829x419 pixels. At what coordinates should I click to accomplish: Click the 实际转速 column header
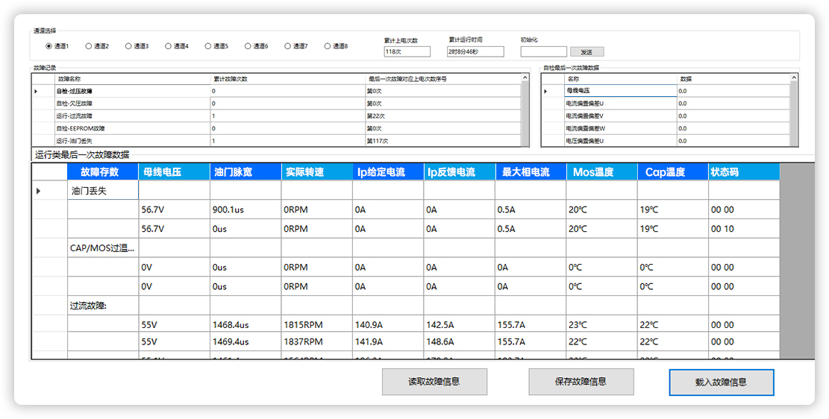(317, 172)
